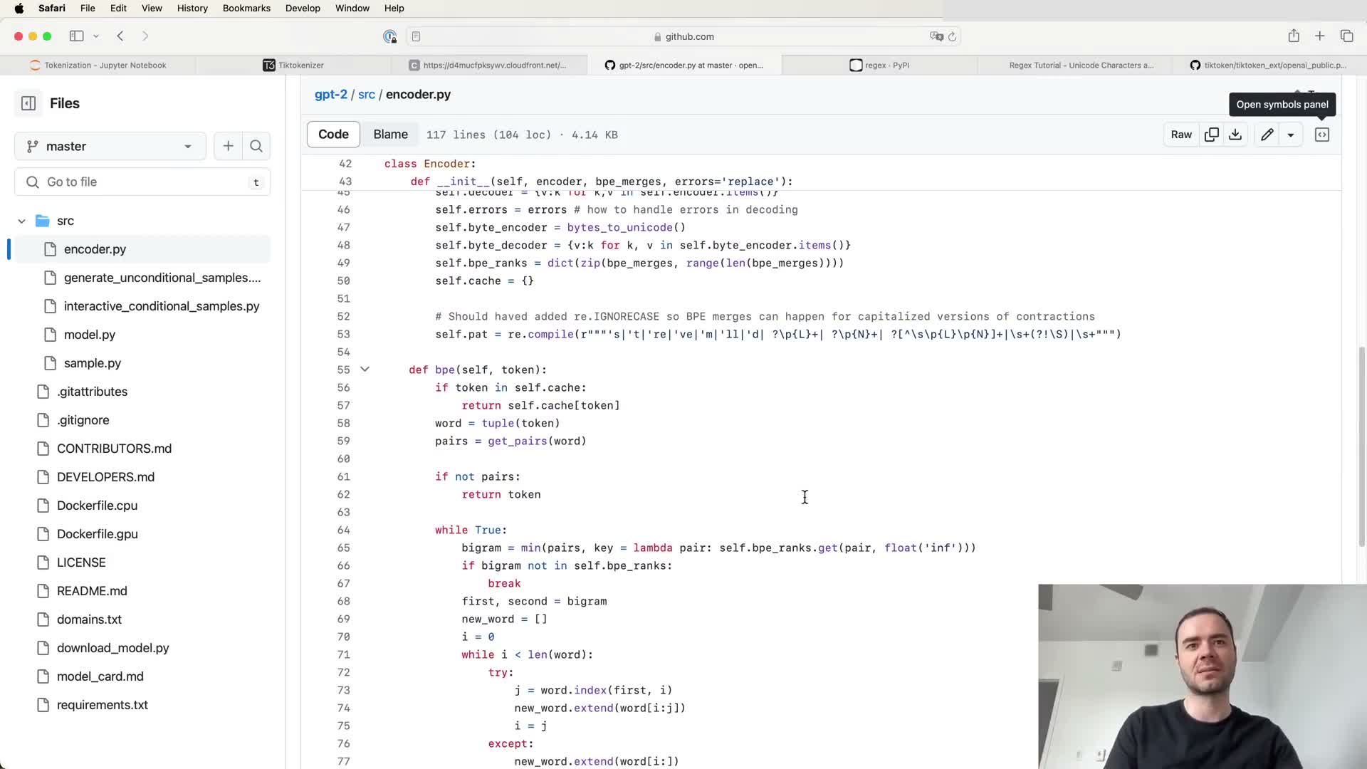Switch to Blame view
Screen dimensions: 1367x769
pos(390,135)
